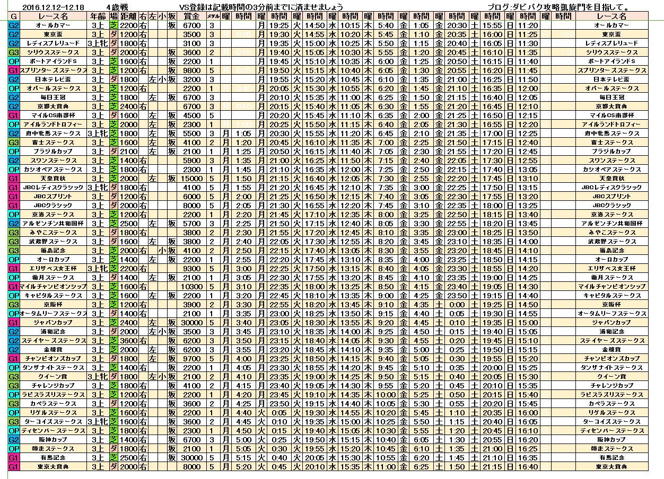Viewport: 664px width, 479px height.
Task: Select the 9800 prize for スプリンターズステークス
Action: tap(191, 70)
